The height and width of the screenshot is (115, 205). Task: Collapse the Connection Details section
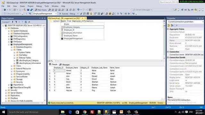(x=168, y=57)
